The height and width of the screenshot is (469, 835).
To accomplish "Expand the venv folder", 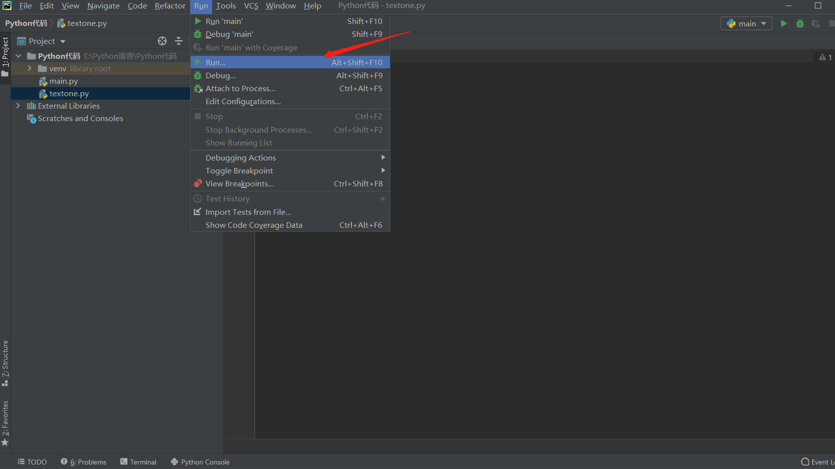I will [29, 68].
